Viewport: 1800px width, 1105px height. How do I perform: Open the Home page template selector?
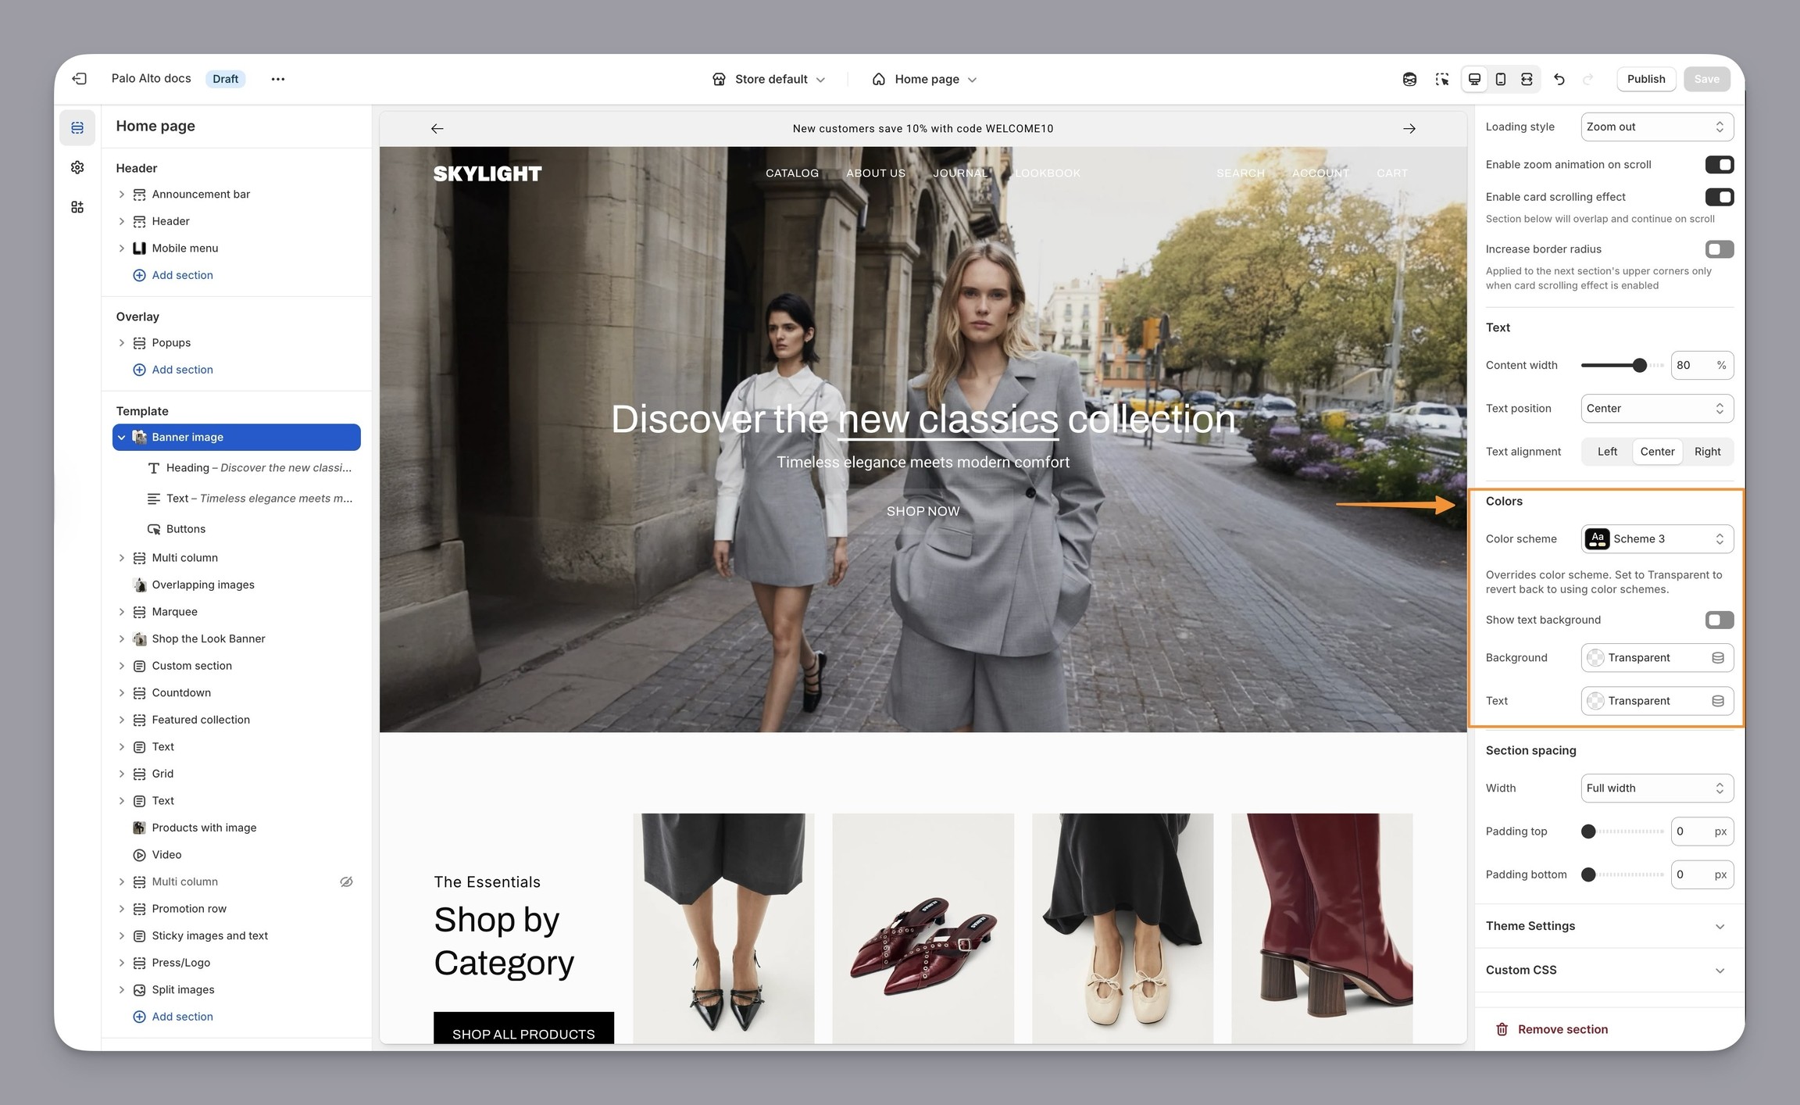(925, 79)
